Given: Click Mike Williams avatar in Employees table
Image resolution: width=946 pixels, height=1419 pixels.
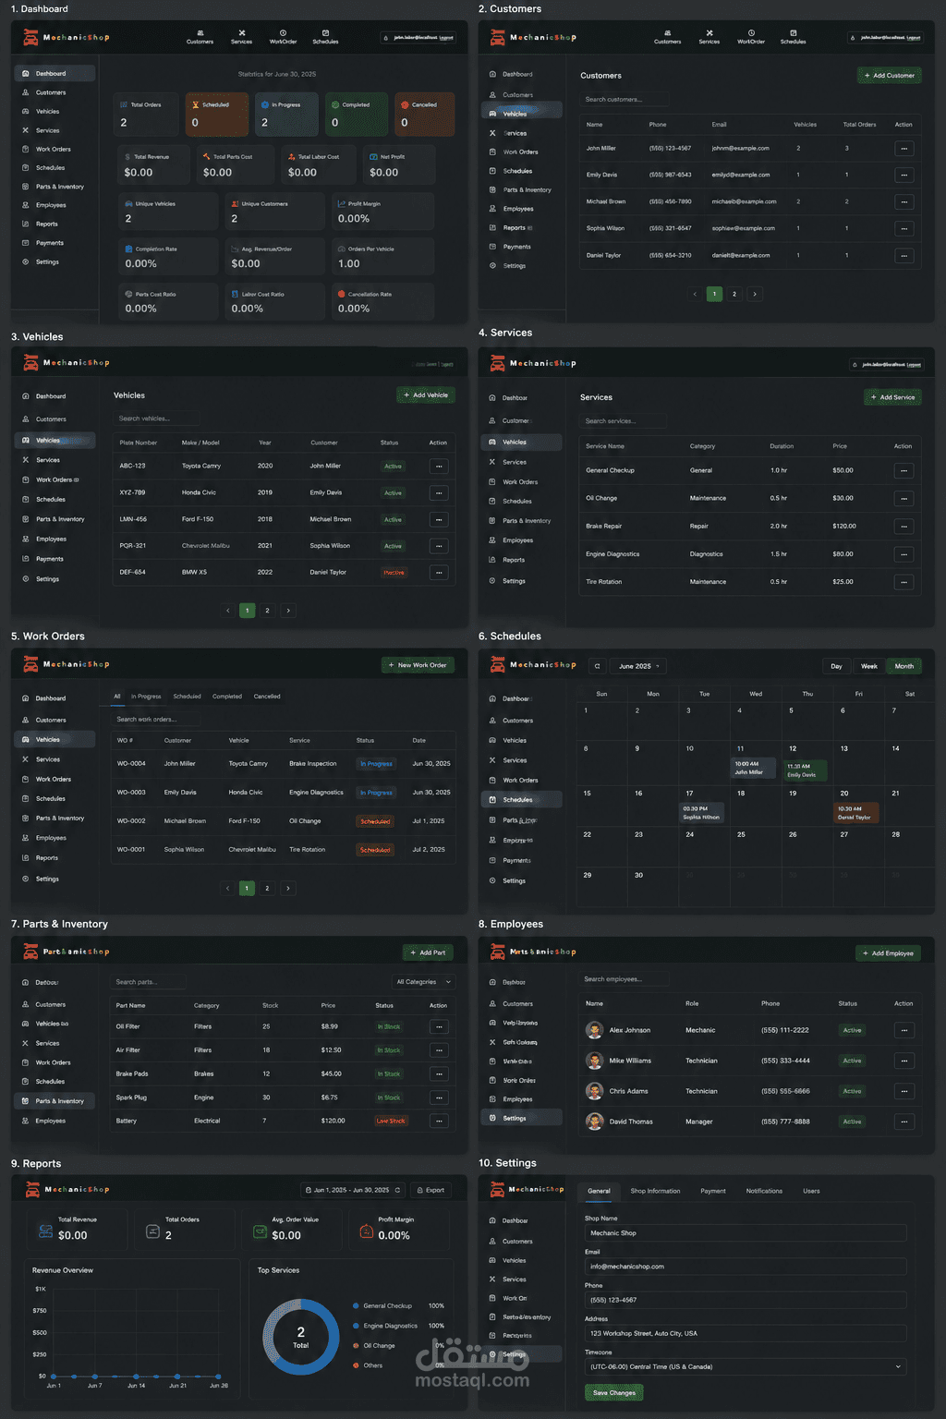Looking at the screenshot, I should tap(594, 1061).
